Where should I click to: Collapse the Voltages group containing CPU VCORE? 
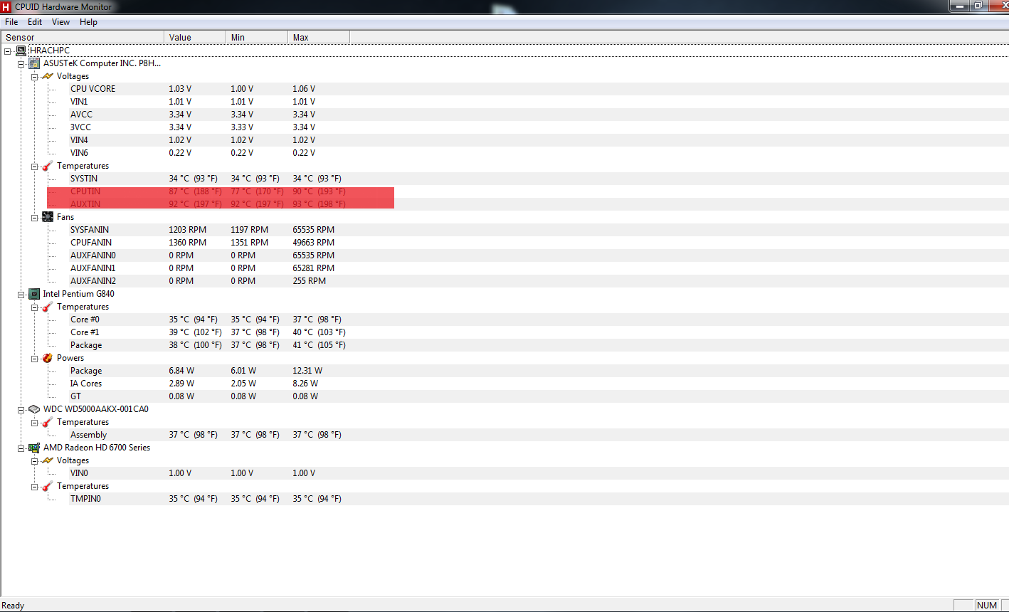(x=34, y=76)
